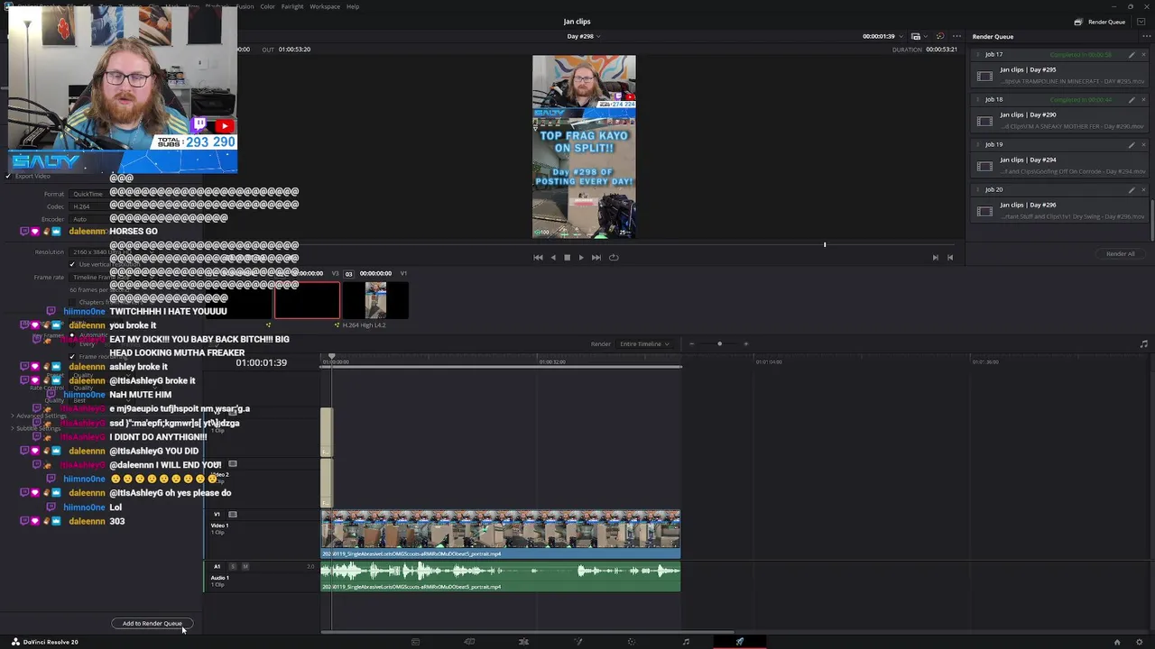The image size is (1155, 649).
Task: Open the Entire Timeline render range dropdown
Action: tap(644, 344)
